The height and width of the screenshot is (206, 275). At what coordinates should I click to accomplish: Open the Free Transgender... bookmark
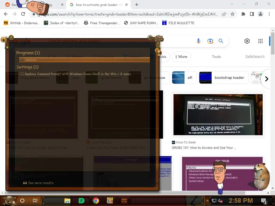click(102, 23)
